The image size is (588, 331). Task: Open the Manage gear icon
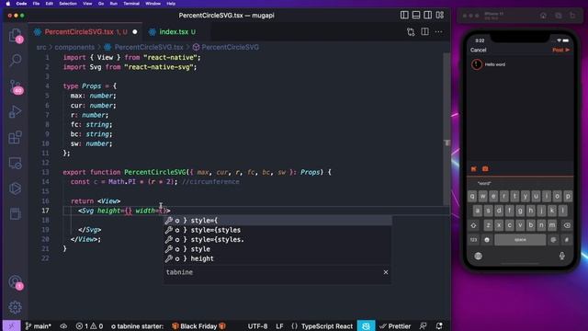point(16,307)
